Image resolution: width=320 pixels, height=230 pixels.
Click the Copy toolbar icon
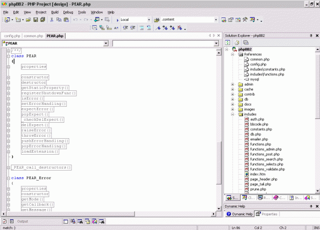click(x=59, y=20)
